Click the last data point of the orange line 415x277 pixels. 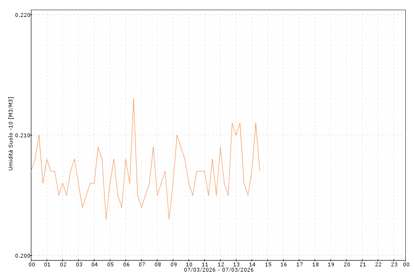[260, 171]
